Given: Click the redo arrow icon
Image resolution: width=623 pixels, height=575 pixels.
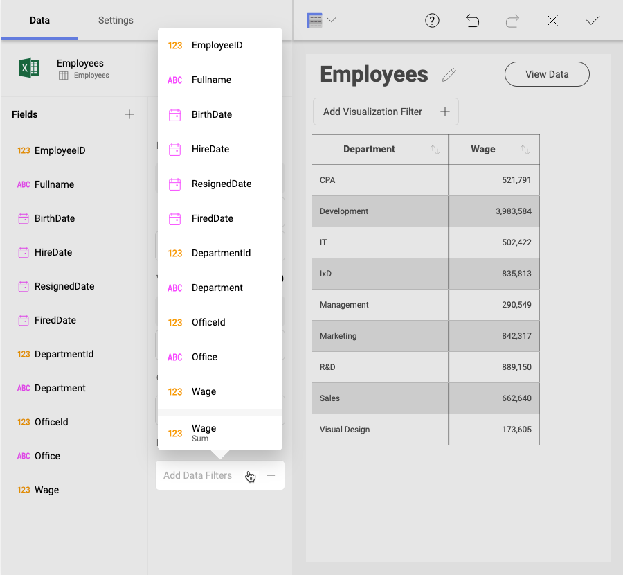Looking at the screenshot, I should point(512,21).
